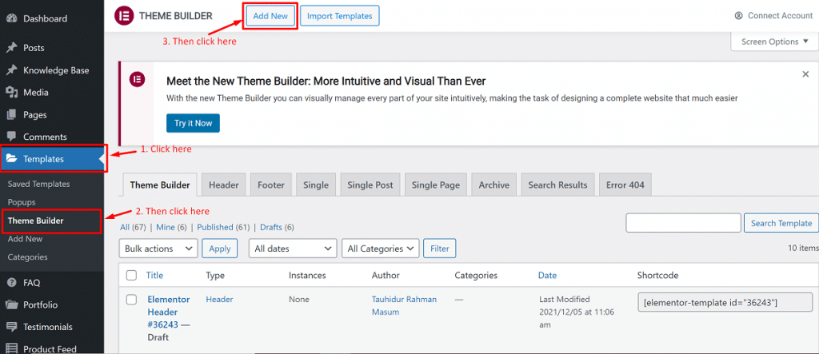The image size is (819, 354).
Task: Click the Elementor logo beside Theme Builder
Action: [124, 16]
